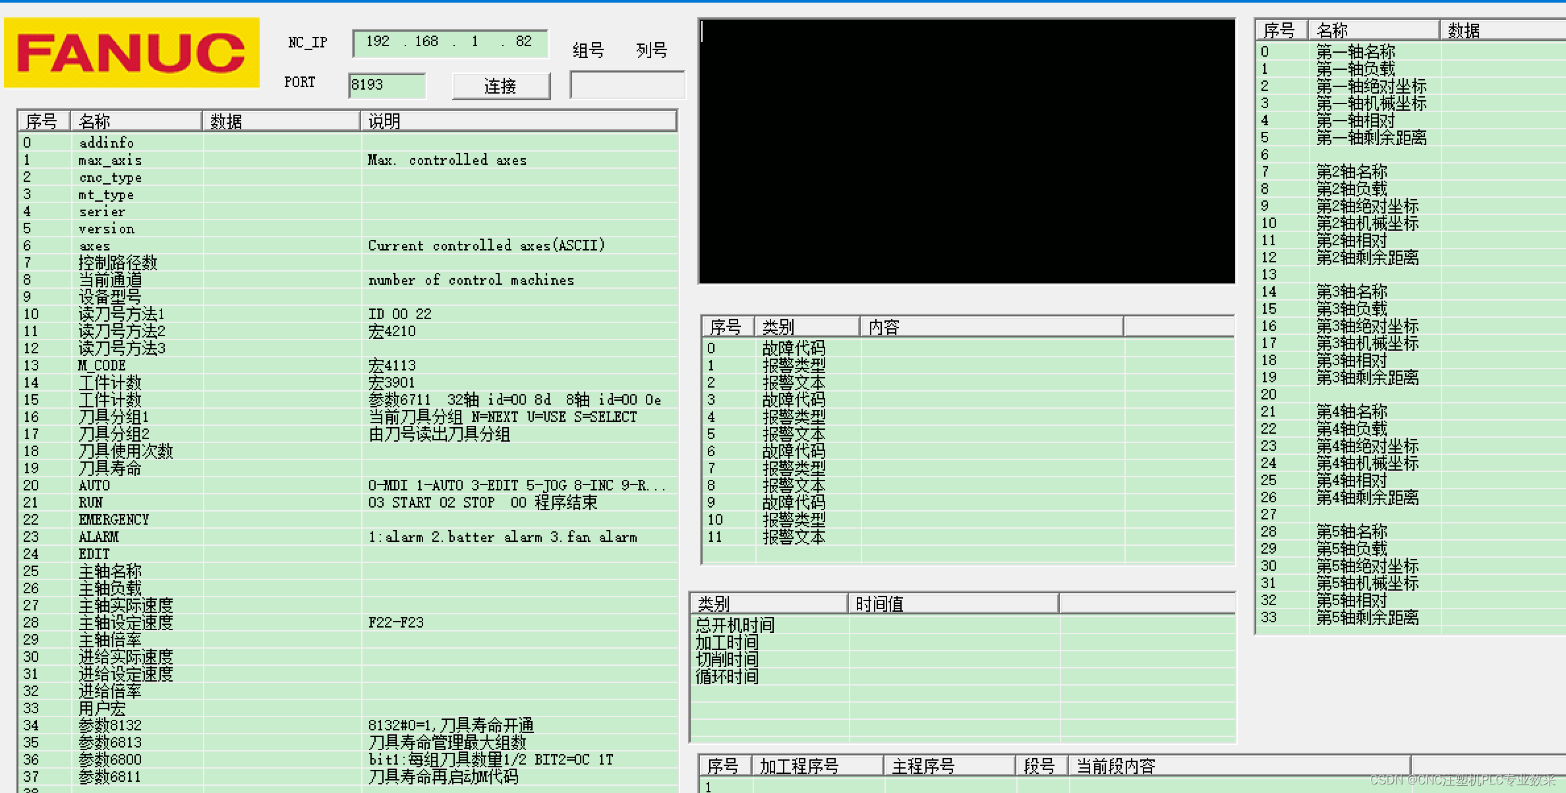
Task: Select the 参数6813 row
Action: pyautogui.click(x=110, y=742)
